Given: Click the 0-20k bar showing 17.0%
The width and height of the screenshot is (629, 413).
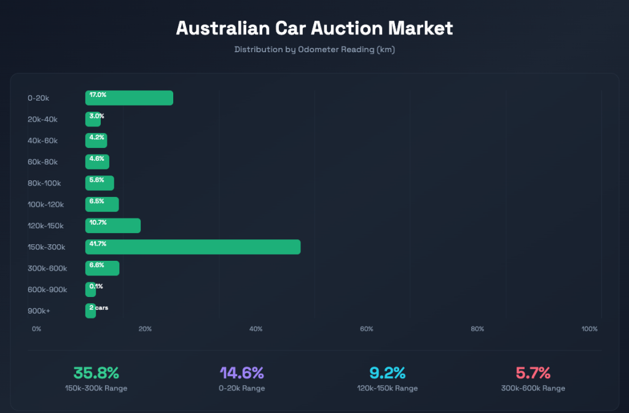Looking at the screenshot, I should [x=129, y=98].
